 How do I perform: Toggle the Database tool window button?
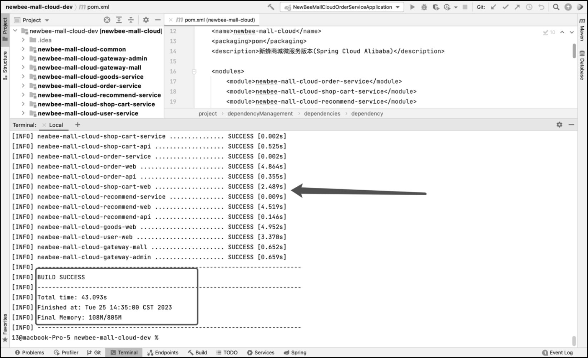[582, 66]
